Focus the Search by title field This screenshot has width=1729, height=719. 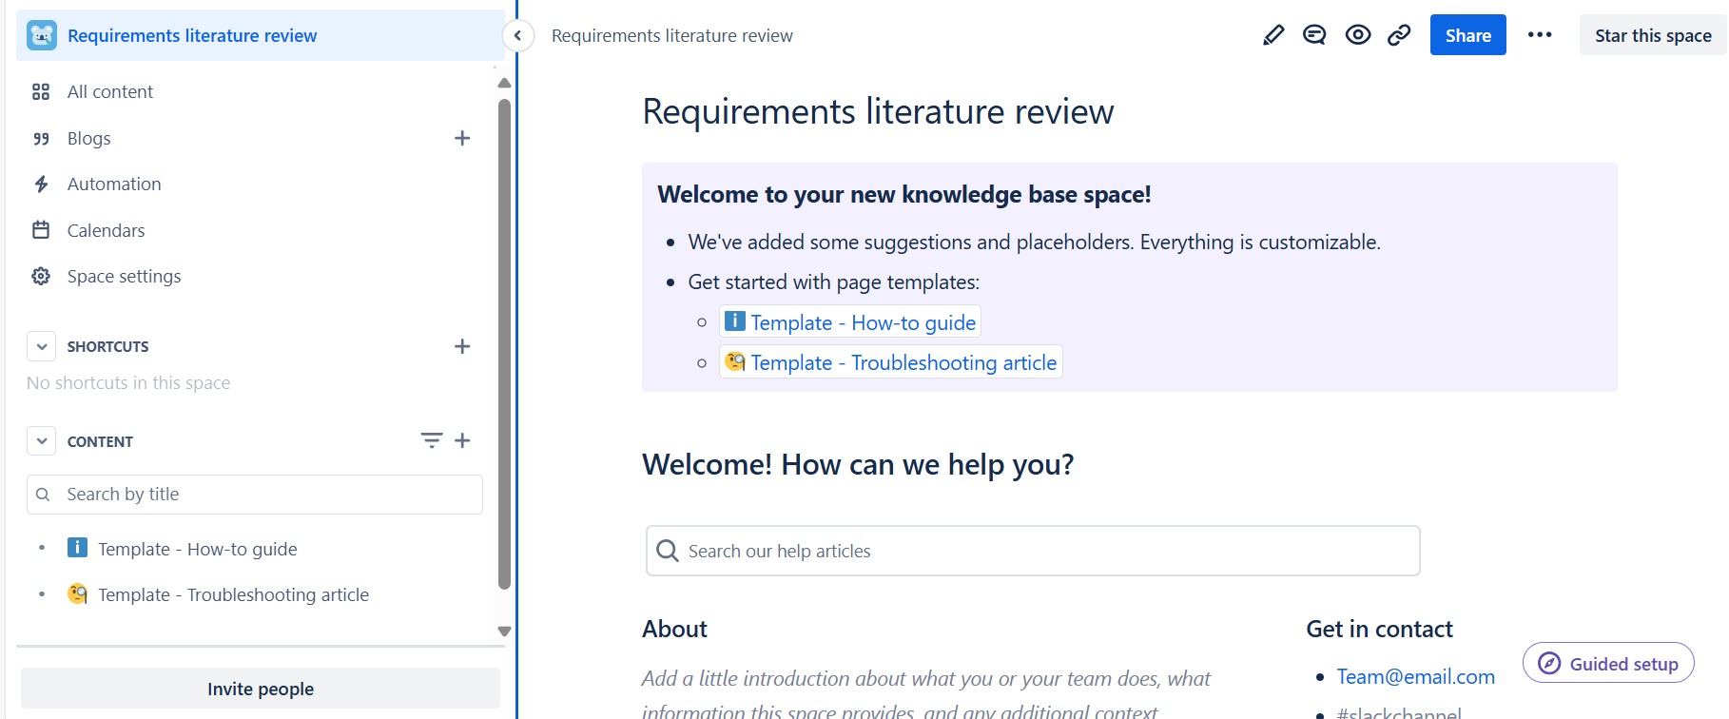(255, 495)
